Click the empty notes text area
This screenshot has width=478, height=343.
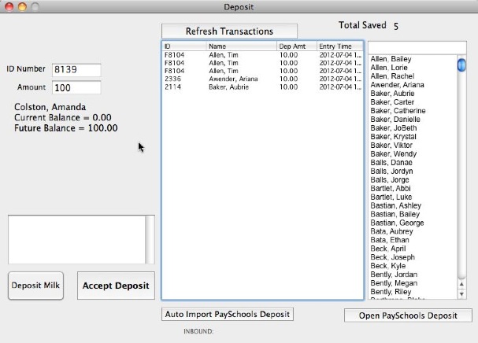(x=77, y=239)
